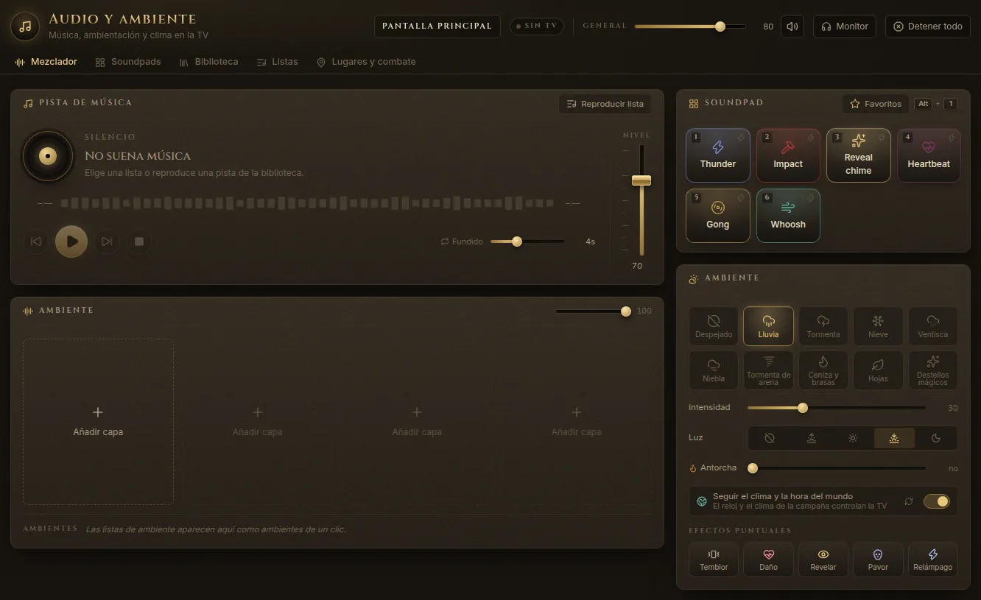Mute the general volume speaker icon
981x600 pixels.
tap(792, 27)
